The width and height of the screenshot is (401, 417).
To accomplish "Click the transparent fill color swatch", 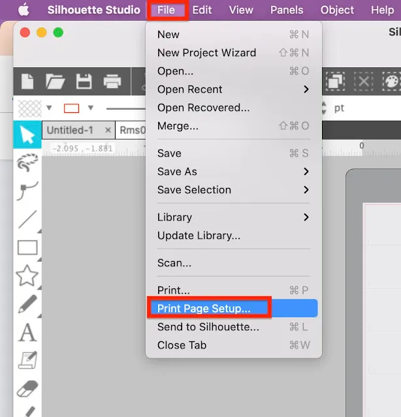I will 30,108.
